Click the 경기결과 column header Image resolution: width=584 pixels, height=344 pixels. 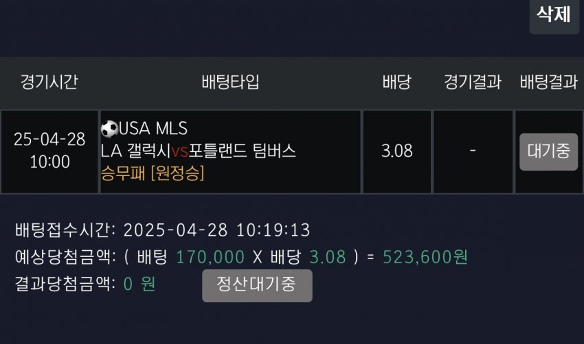click(x=473, y=83)
